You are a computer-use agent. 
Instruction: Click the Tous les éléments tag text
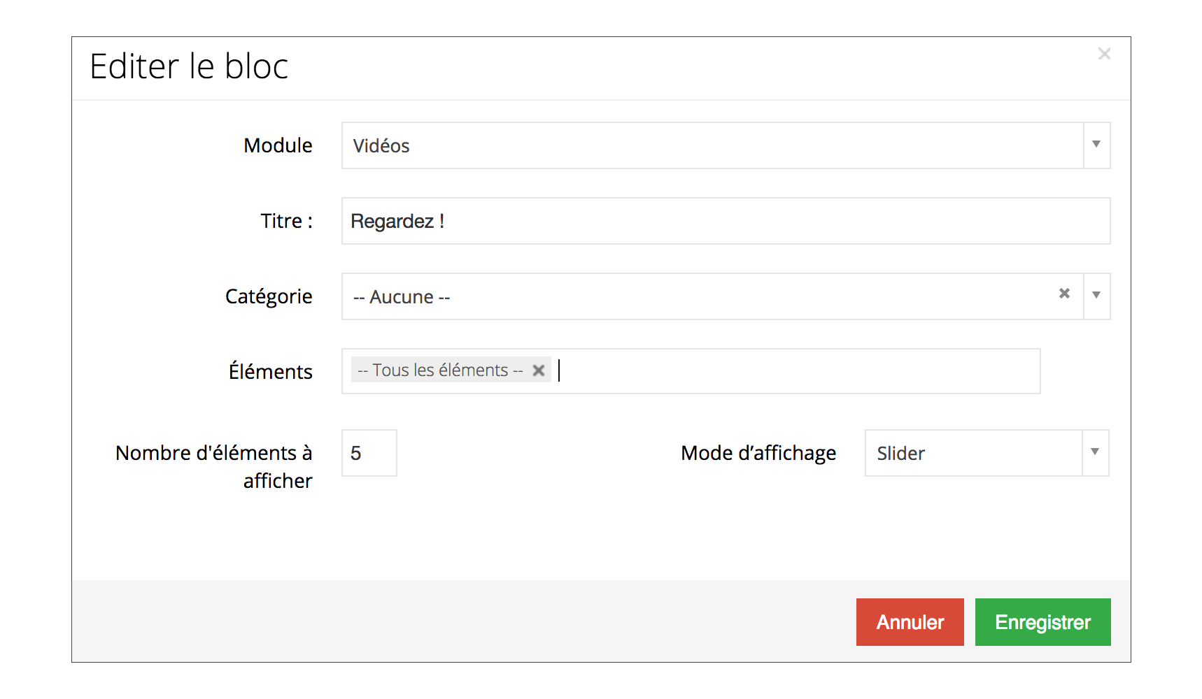click(x=440, y=370)
